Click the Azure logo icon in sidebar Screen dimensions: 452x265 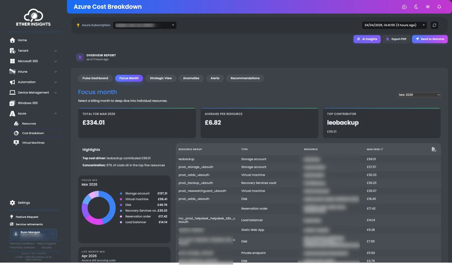[12, 114]
